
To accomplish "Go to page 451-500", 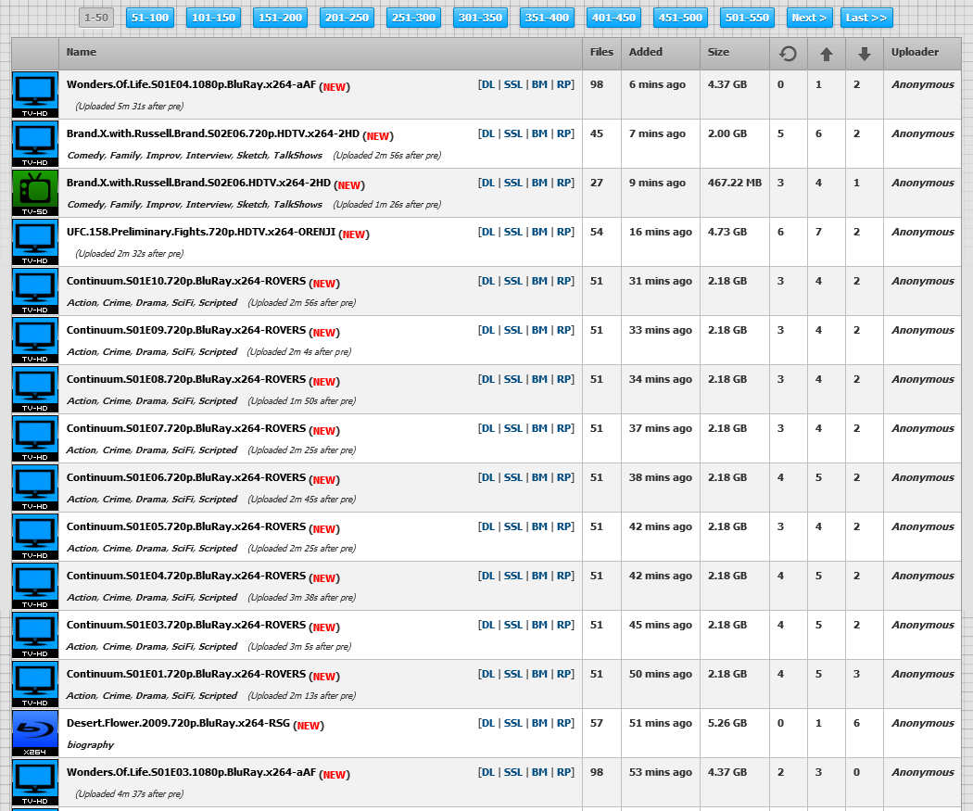I will (x=680, y=18).
